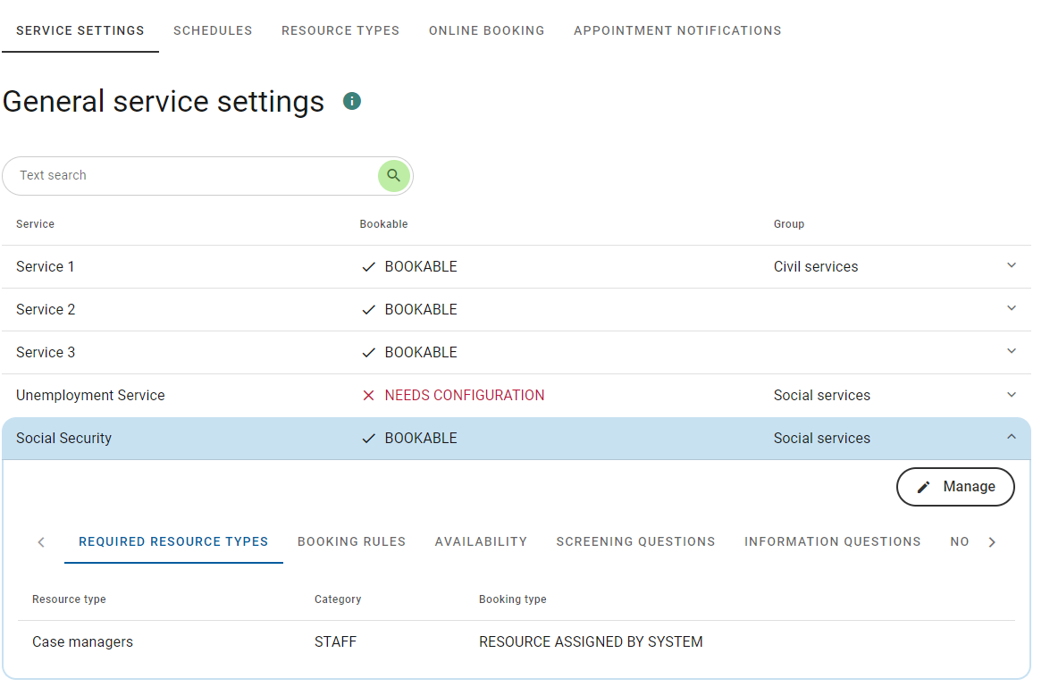Screen dimensions: 1050x687
Task: Open the Screening Questions sub-tab
Action: [x=635, y=541]
